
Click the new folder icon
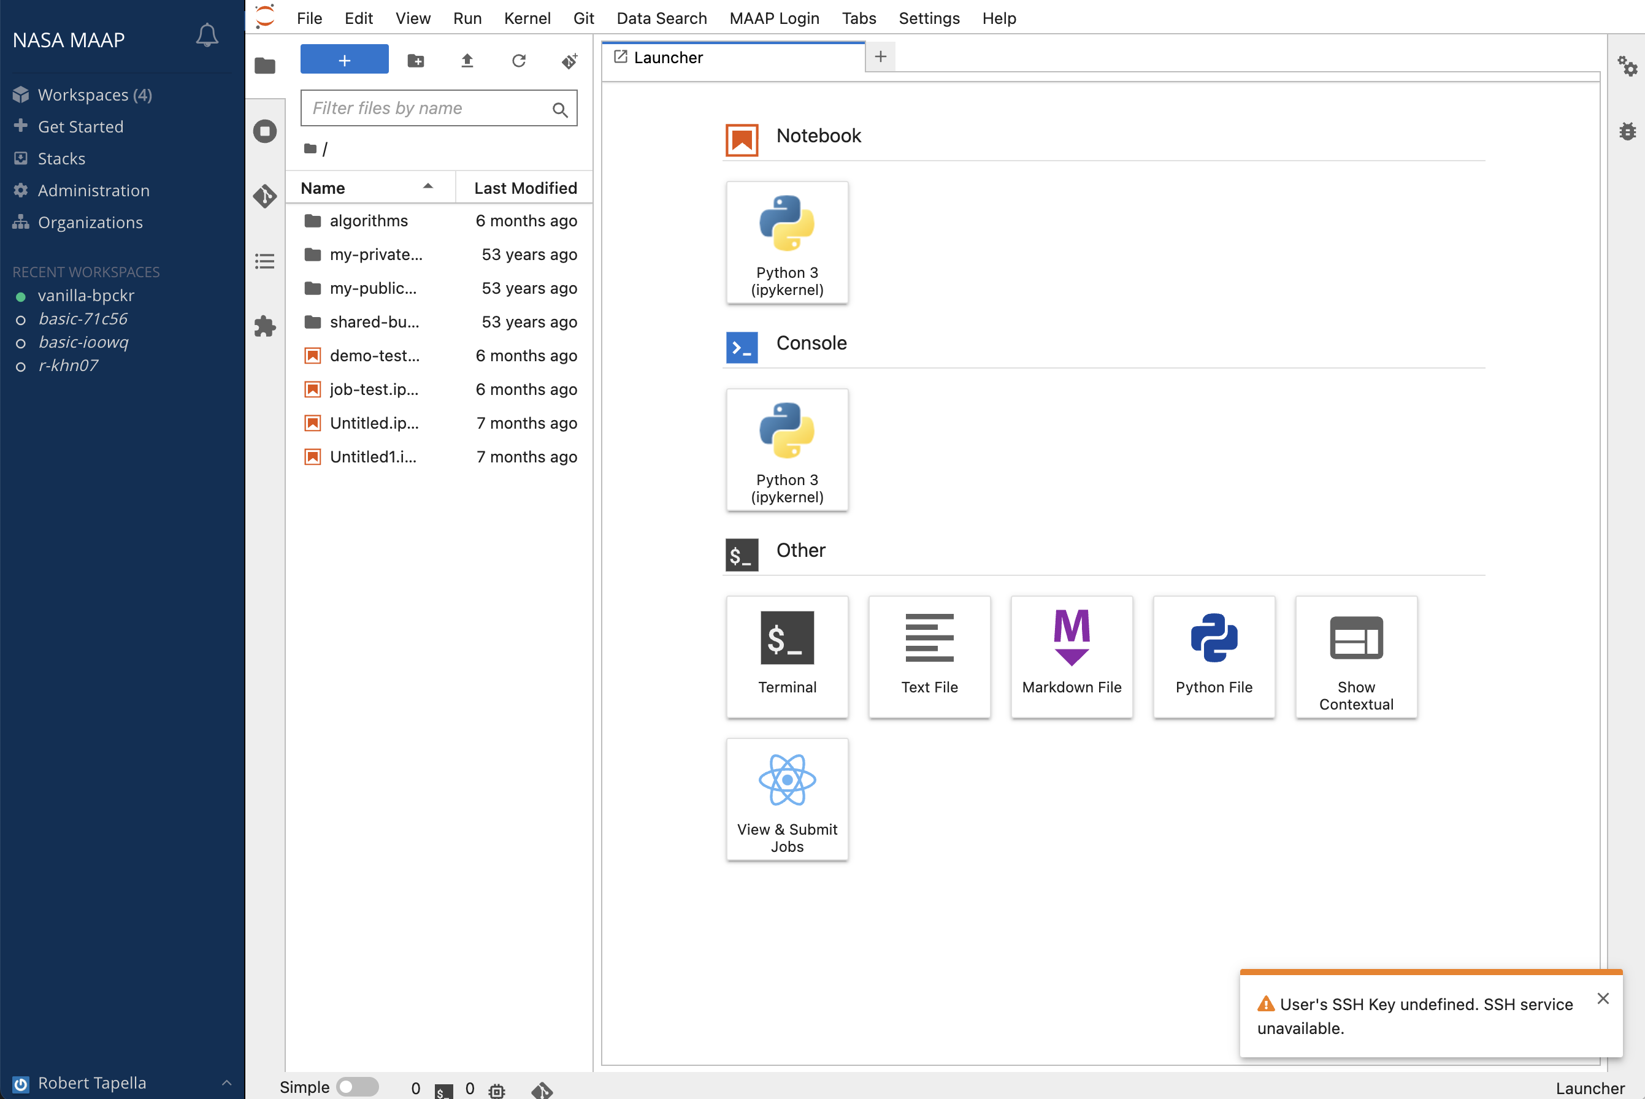coord(416,61)
